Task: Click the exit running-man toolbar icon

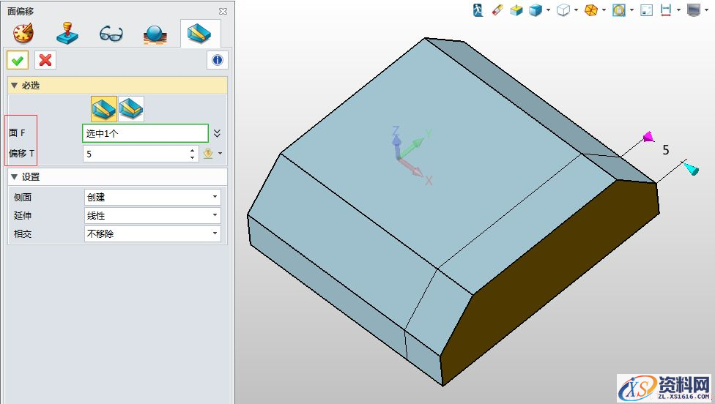Action: click(478, 10)
